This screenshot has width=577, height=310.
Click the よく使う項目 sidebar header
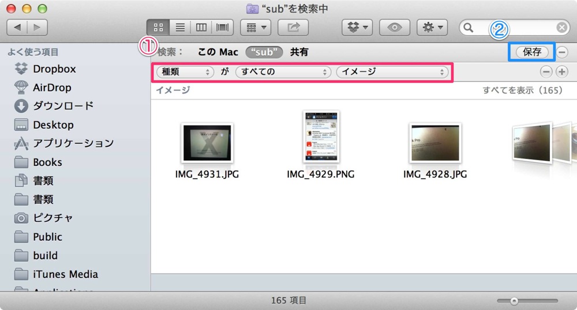33,52
